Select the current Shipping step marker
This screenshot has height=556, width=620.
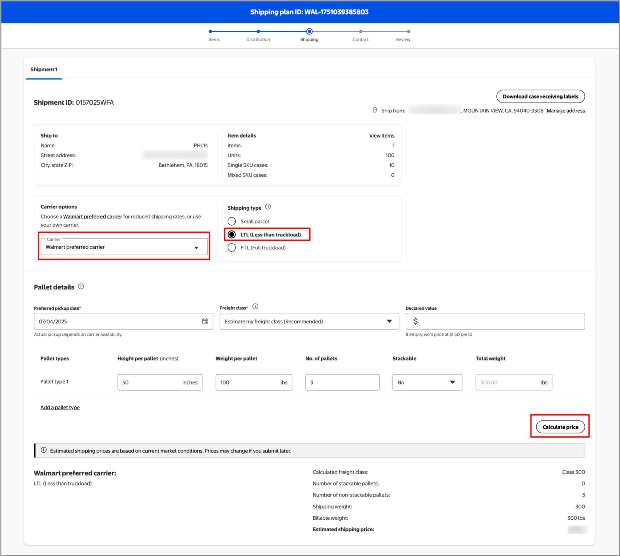[x=309, y=31]
